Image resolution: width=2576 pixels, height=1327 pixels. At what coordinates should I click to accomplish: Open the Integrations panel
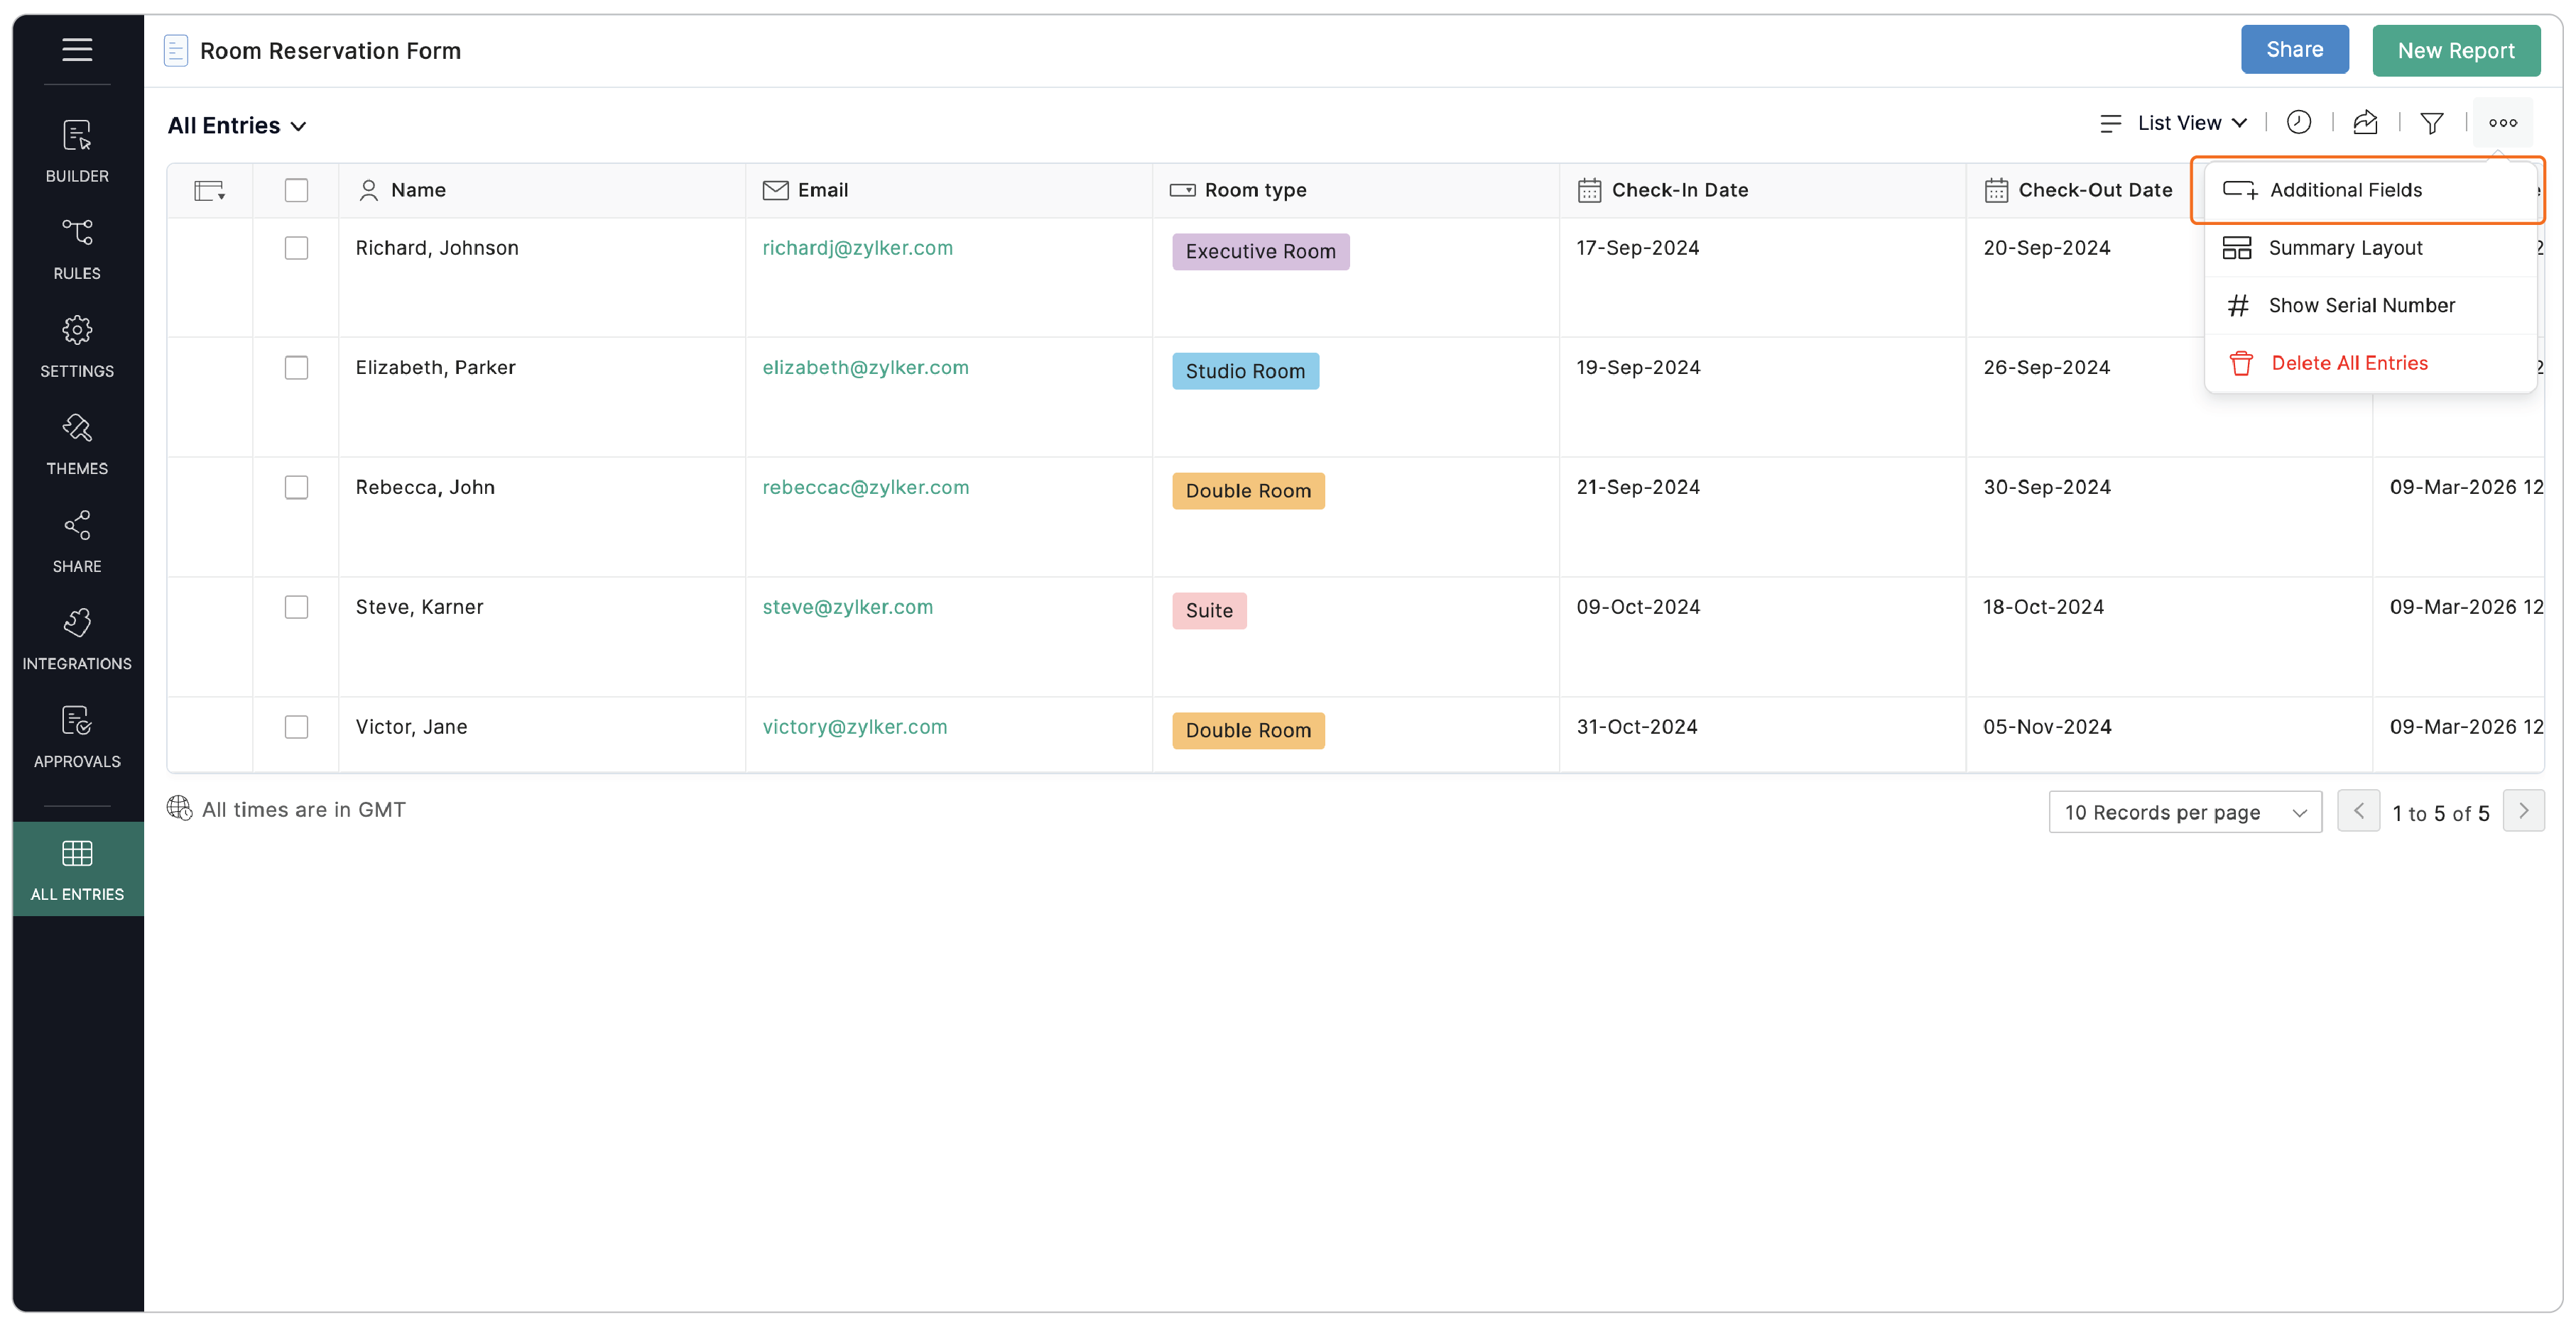[77, 637]
